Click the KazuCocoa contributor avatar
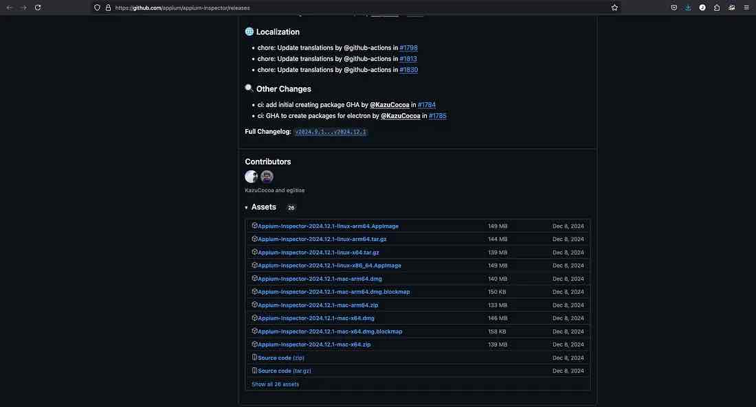 pos(251,177)
